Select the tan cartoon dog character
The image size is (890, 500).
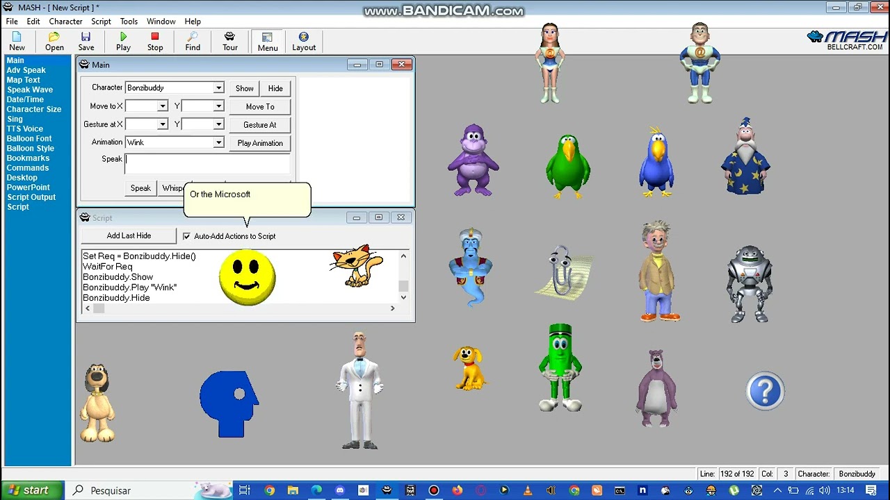pyautogui.click(x=97, y=403)
